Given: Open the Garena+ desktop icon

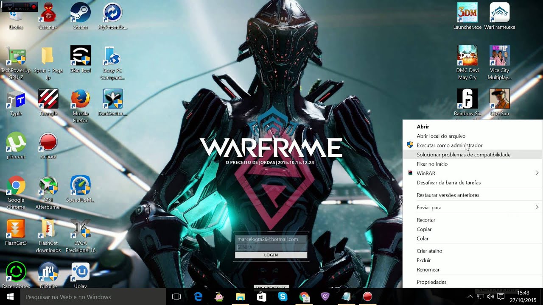Looking at the screenshot, I should pos(48,16).
